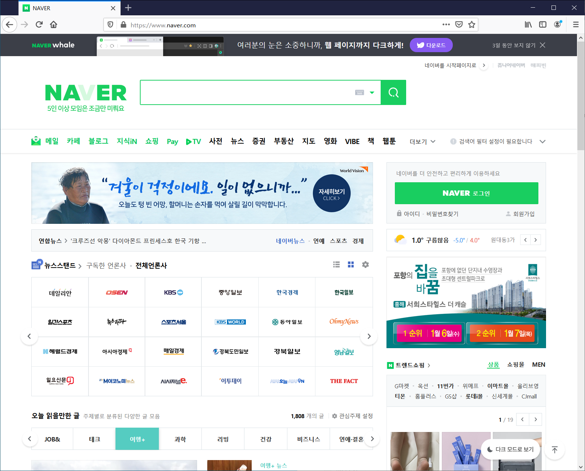Image resolution: width=585 pixels, height=471 pixels.
Task: Select 쇼핑몰 tab in 트렌드쇼핑
Action: pyautogui.click(x=515, y=365)
